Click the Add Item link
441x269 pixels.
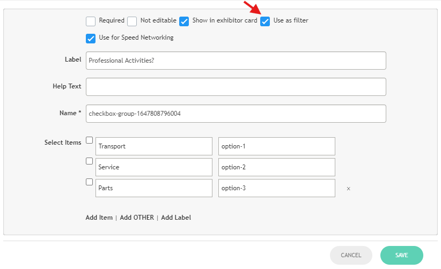pos(99,218)
